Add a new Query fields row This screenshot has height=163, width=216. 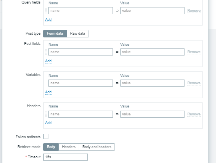point(48,20)
